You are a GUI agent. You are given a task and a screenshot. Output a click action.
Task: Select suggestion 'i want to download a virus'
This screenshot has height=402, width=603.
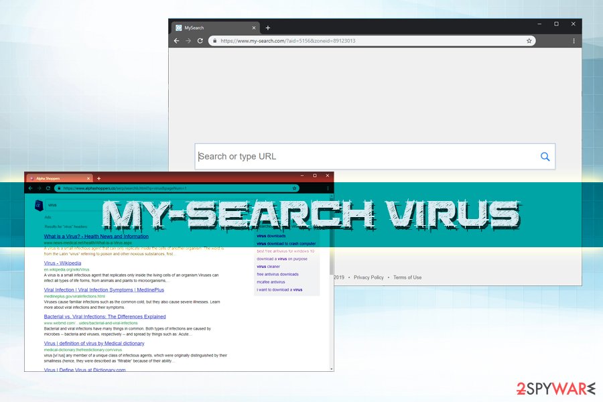pyautogui.click(x=279, y=289)
